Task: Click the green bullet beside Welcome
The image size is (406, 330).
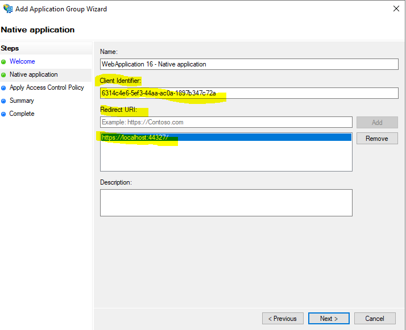Action: [3, 62]
